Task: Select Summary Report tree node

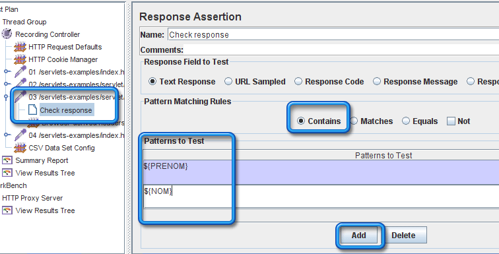Action: point(42,160)
